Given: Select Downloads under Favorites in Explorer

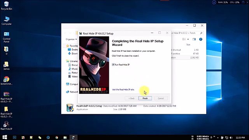Looking at the screenshot, I should [x=73, y=54].
